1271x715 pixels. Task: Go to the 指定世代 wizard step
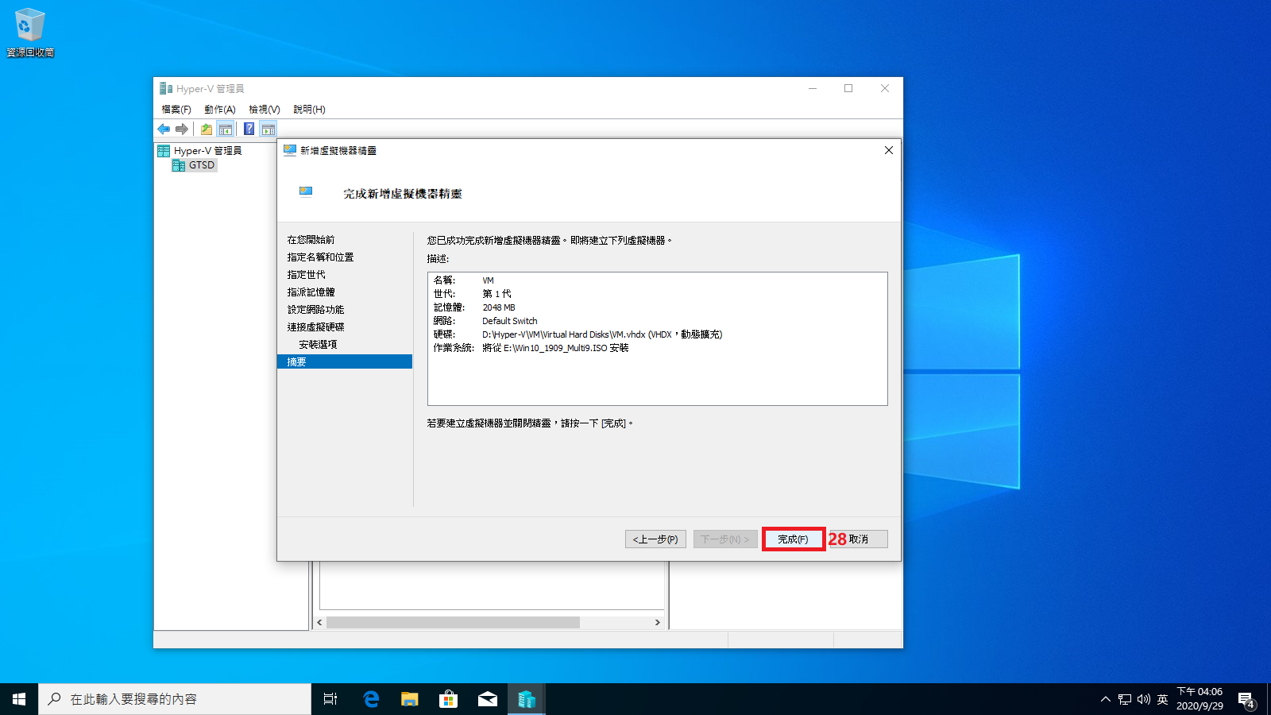306,275
